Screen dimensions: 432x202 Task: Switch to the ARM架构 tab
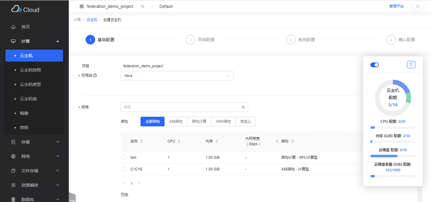(223, 121)
